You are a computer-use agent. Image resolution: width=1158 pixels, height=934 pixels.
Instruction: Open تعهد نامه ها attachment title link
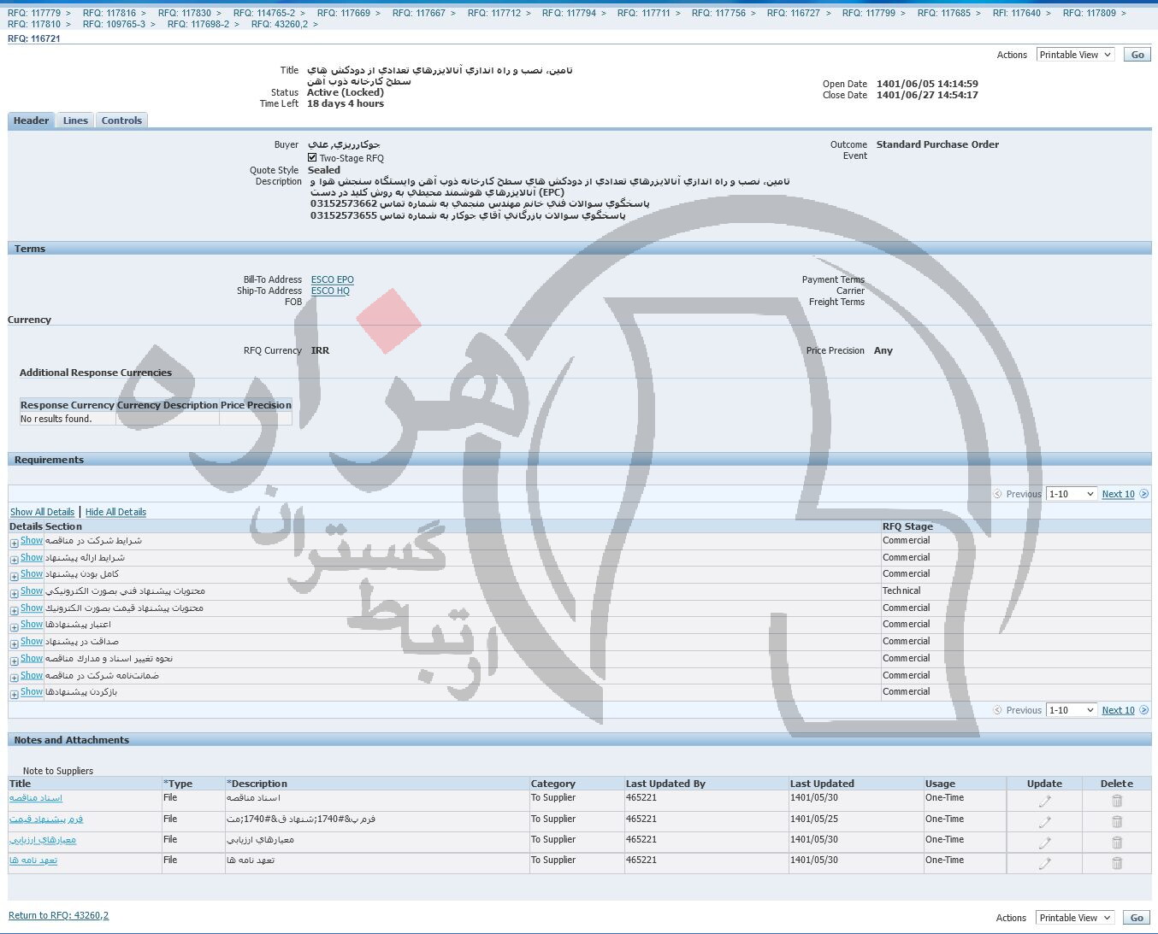pos(33,861)
